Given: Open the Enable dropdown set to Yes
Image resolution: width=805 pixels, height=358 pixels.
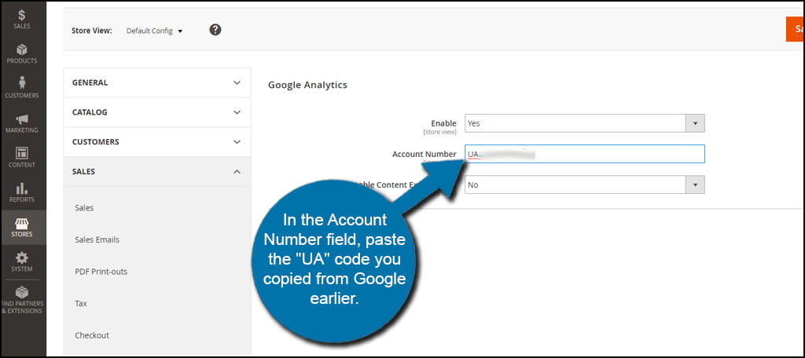Looking at the screenshot, I should click(x=585, y=123).
